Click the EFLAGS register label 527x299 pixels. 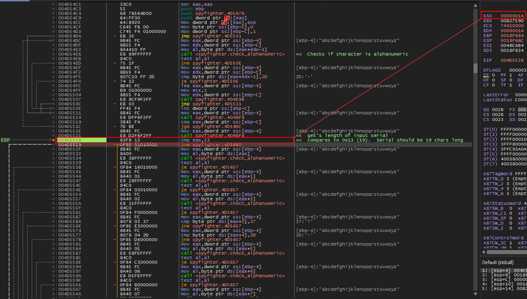pos(492,70)
